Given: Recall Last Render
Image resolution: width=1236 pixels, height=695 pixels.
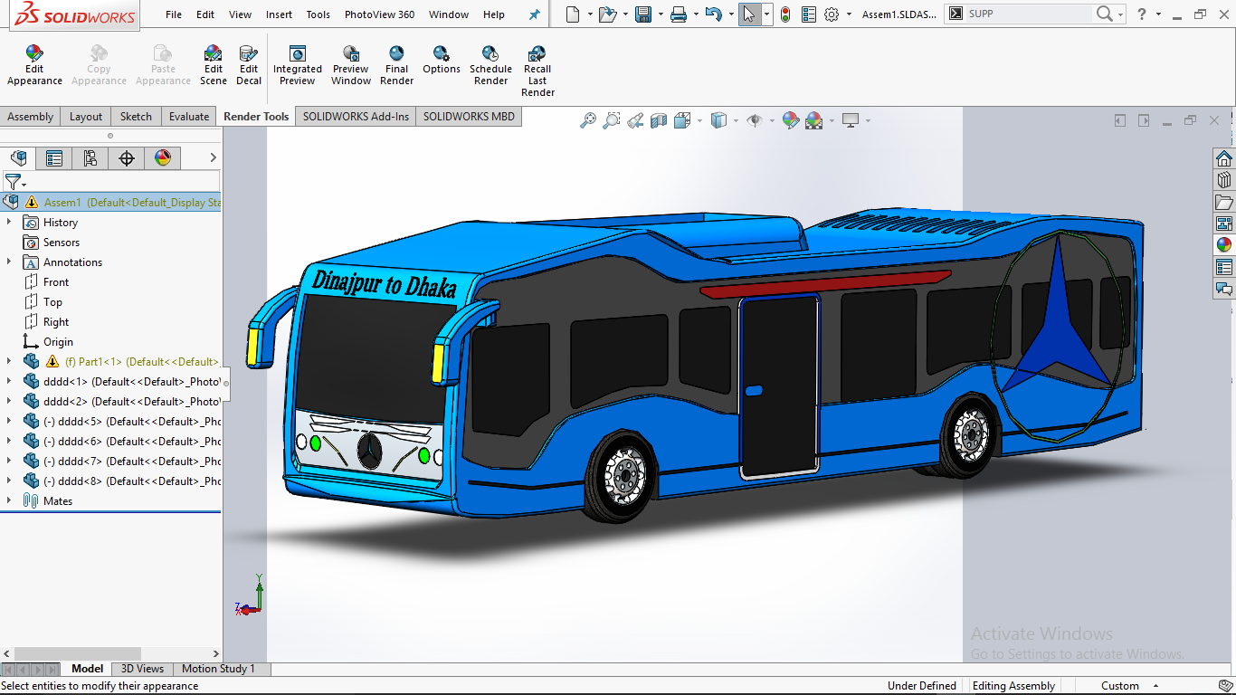Looking at the screenshot, I should point(537,71).
